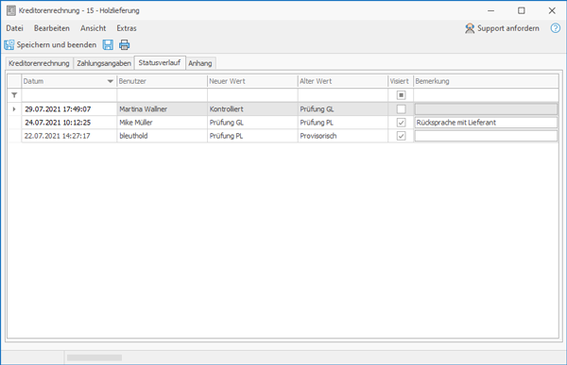Switch to the Kreditorenrechnung tab
The height and width of the screenshot is (365, 567).
pyautogui.click(x=39, y=63)
